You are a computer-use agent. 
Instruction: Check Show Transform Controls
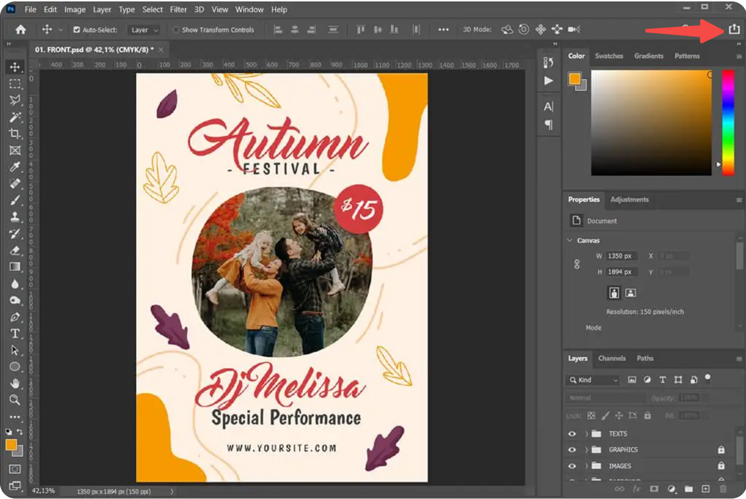(x=176, y=29)
